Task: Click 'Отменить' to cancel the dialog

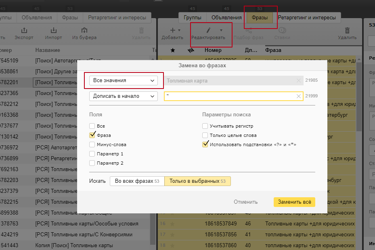Action: click(245, 202)
